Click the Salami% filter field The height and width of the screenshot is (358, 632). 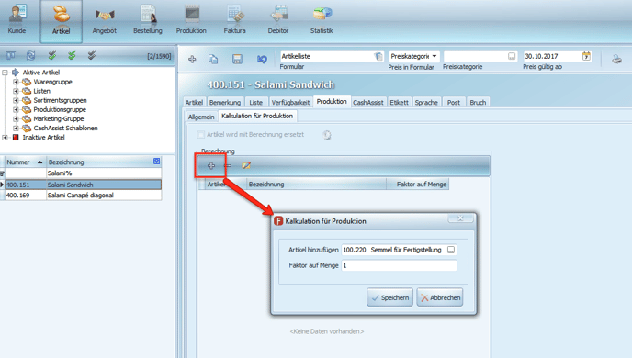[104, 173]
